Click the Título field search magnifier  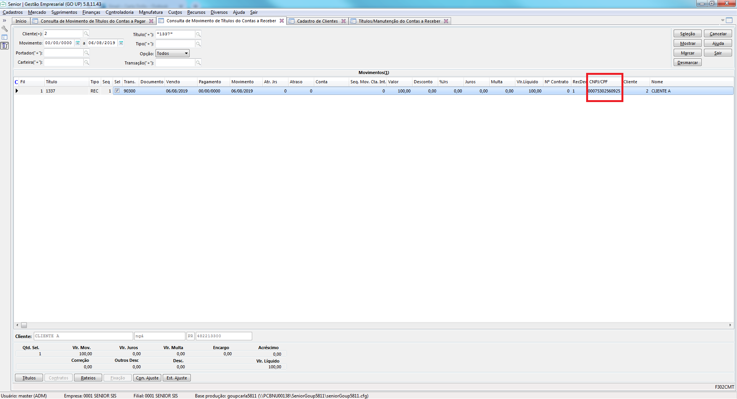click(x=198, y=34)
